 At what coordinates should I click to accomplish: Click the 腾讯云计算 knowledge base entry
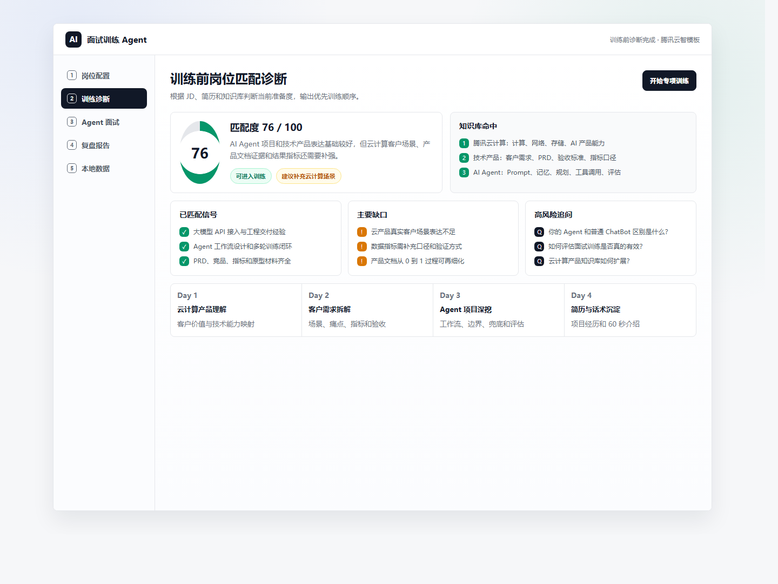point(539,143)
